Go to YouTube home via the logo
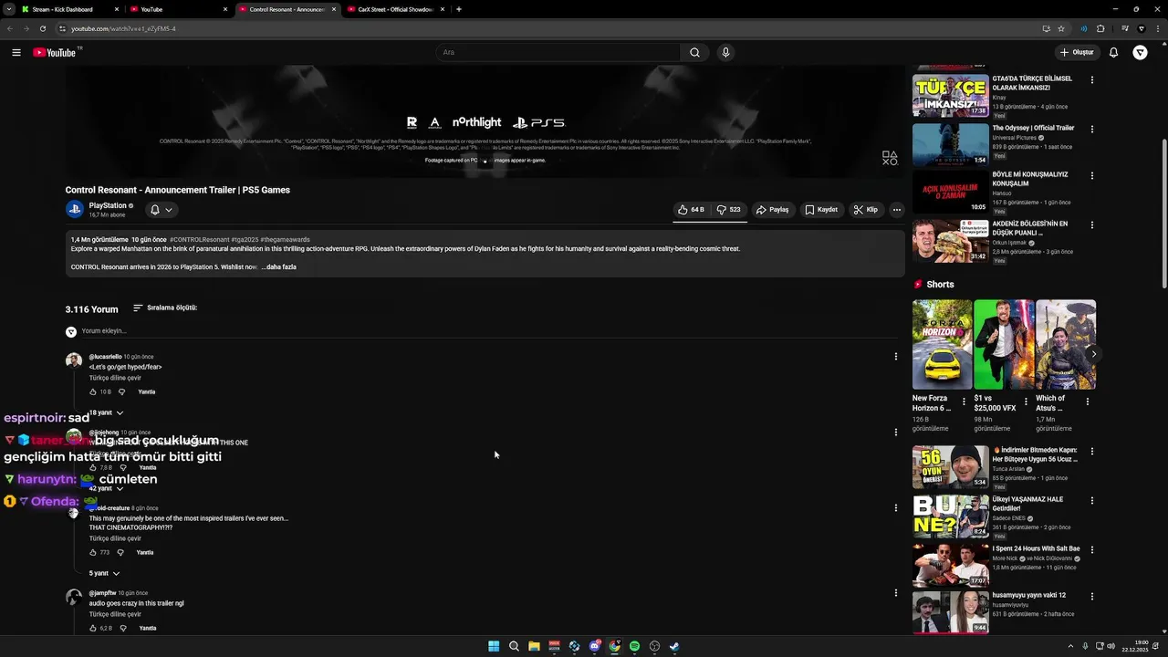Image resolution: width=1168 pixels, height=657 pixels. [57, 52]
